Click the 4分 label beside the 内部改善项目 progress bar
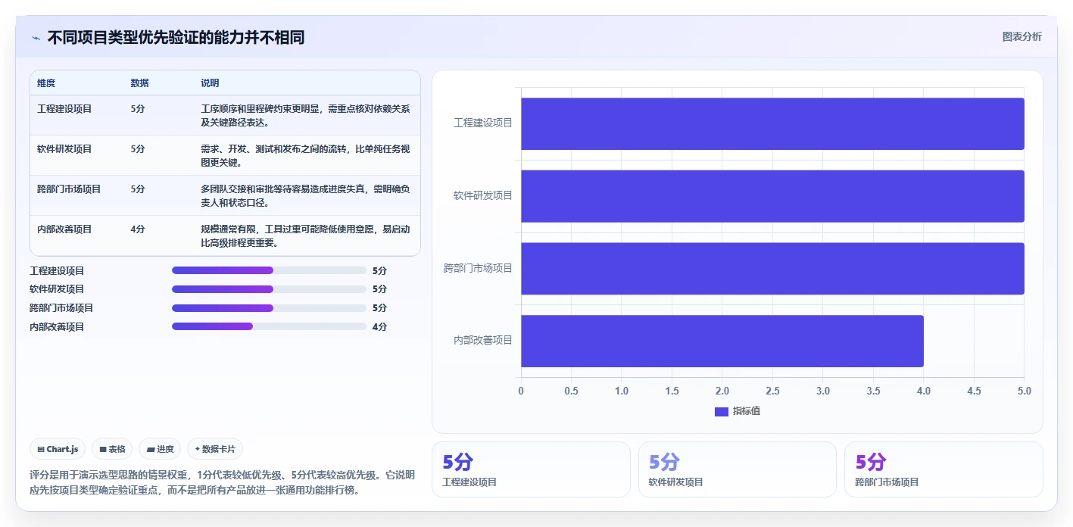This screenshot has height=527, width=1073. click(379, 327)
